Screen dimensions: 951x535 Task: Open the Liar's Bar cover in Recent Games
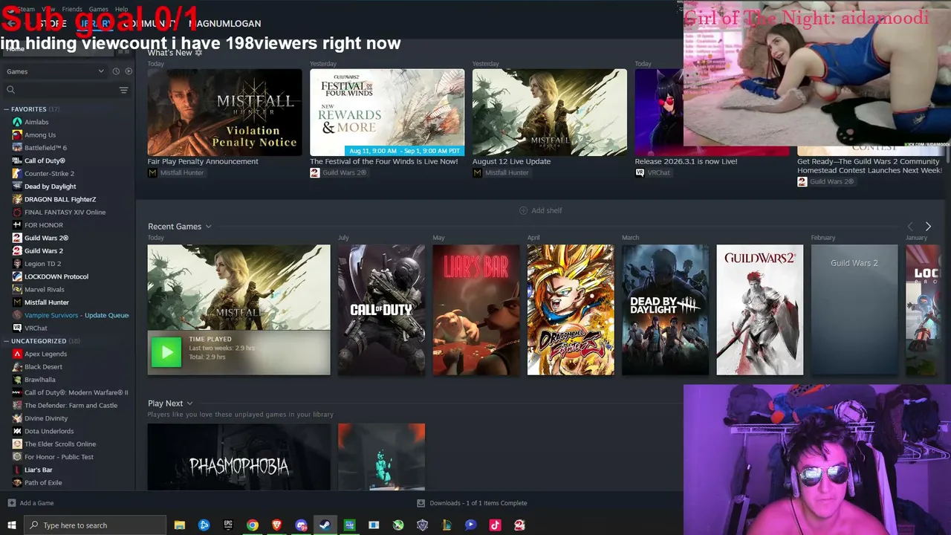point(476,310)
